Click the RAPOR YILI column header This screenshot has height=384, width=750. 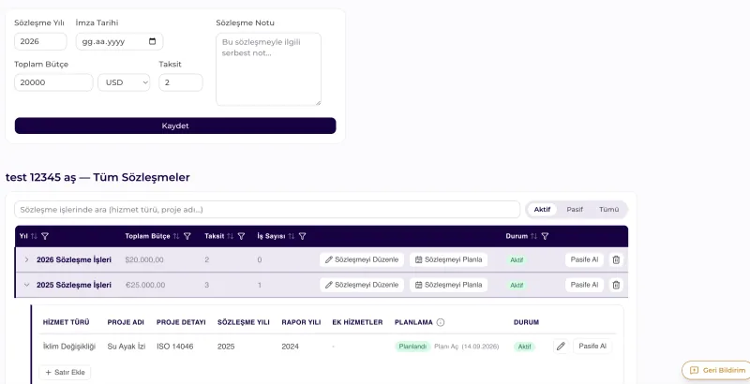click(x=301, y=322)
